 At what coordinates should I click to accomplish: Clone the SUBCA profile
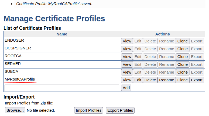click(182, 72)
